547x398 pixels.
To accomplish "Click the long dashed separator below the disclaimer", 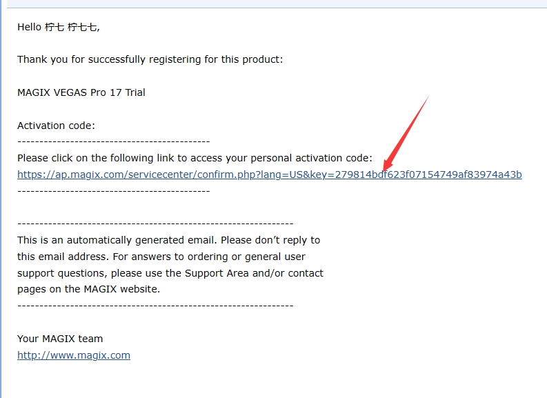I will tap(155, 306).
